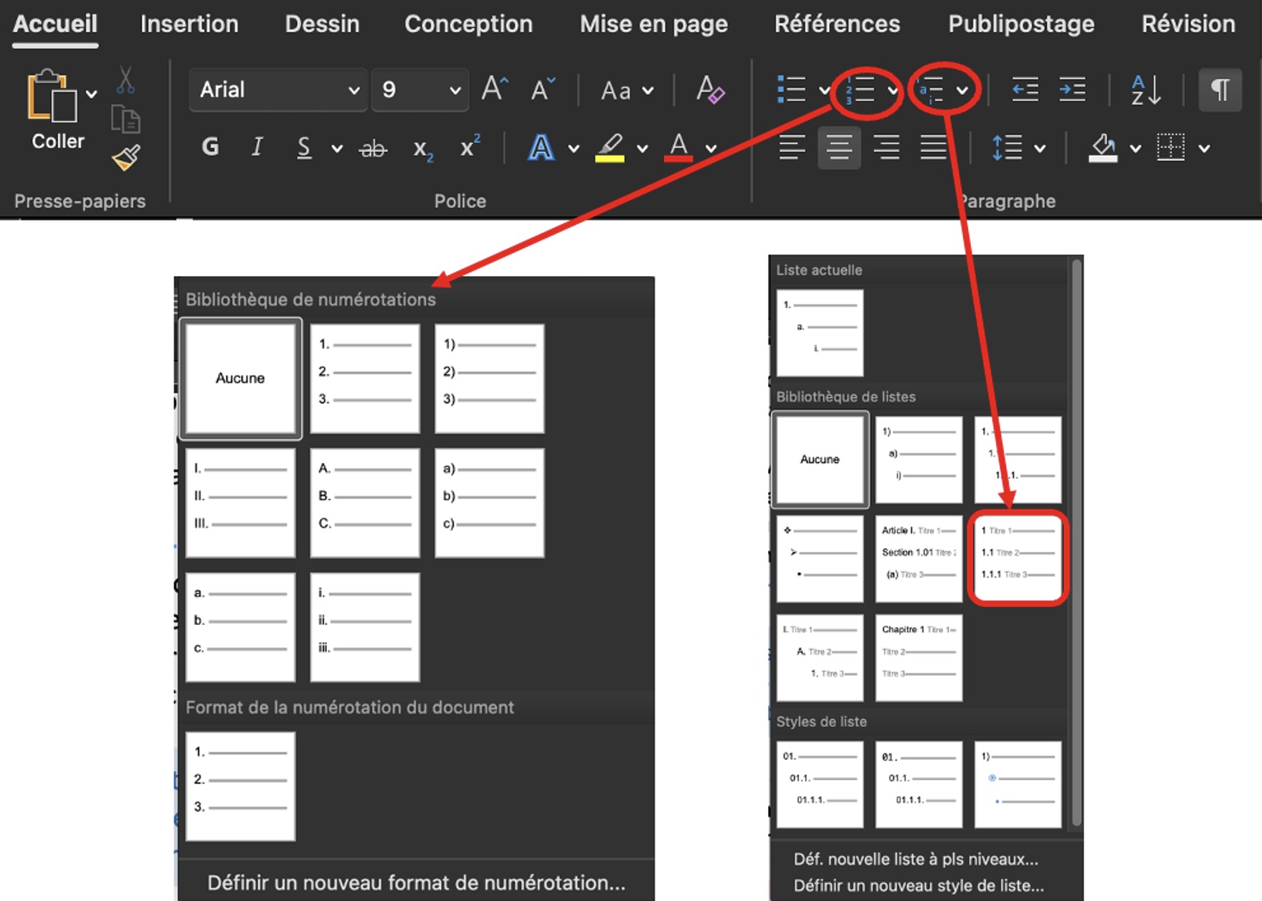Click the line spacing icon
Image resolution: width=1262 pixels, height=901 pixels.
click(x=1007, y=148)
